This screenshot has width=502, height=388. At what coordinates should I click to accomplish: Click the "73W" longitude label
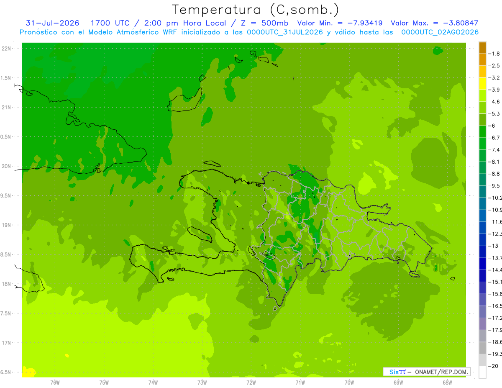tap(202, 382)
